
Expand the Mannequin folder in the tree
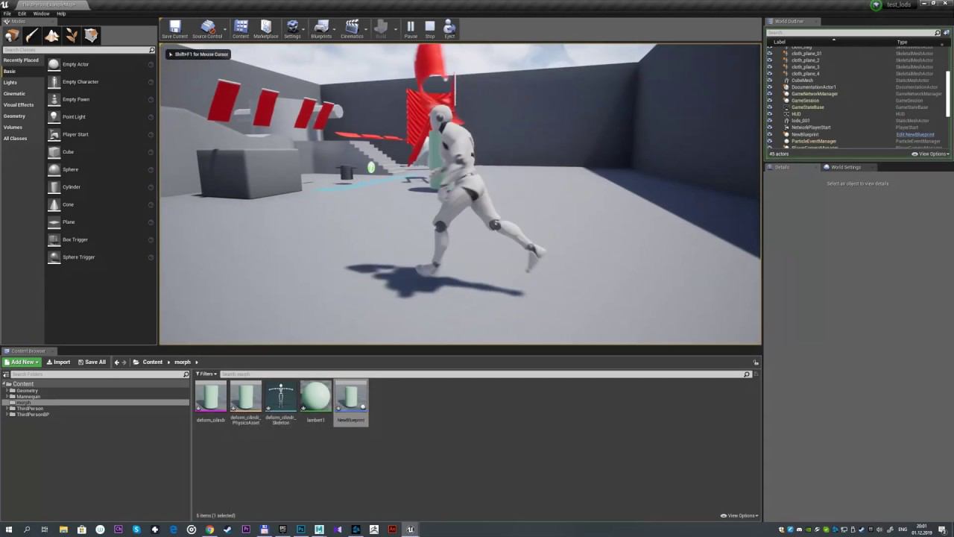pos(7,397)
